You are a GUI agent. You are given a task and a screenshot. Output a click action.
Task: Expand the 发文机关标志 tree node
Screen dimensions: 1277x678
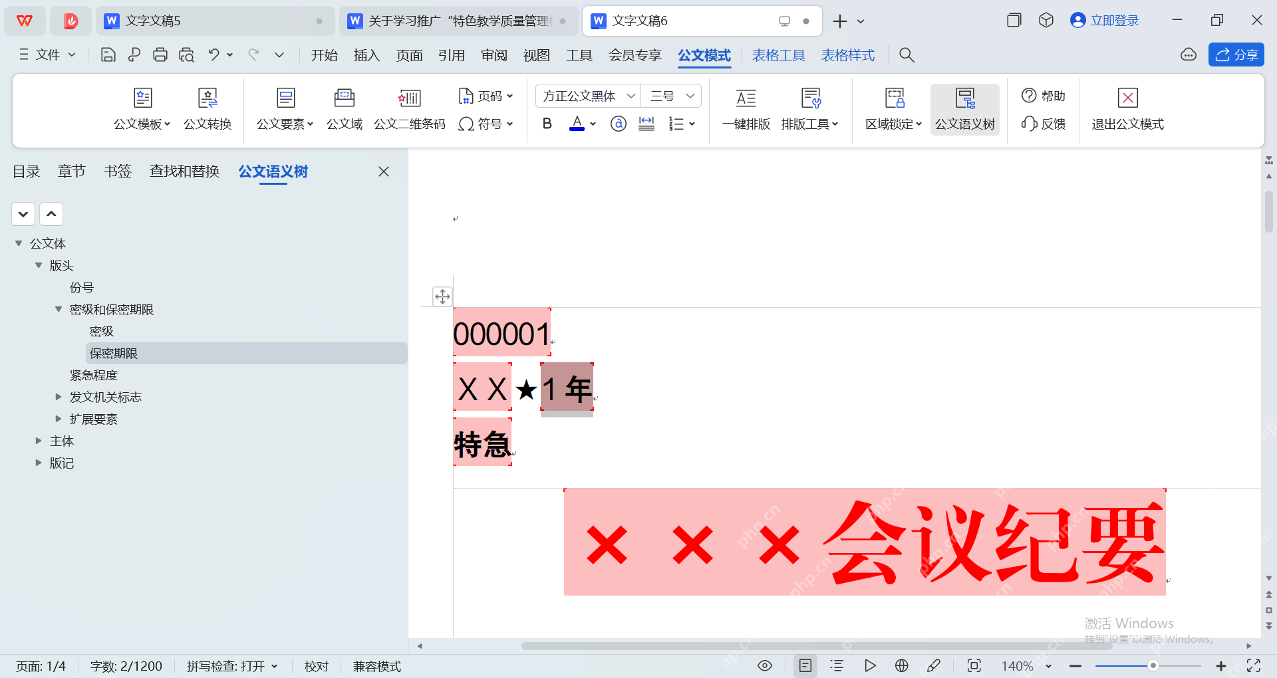click(59, 397)
